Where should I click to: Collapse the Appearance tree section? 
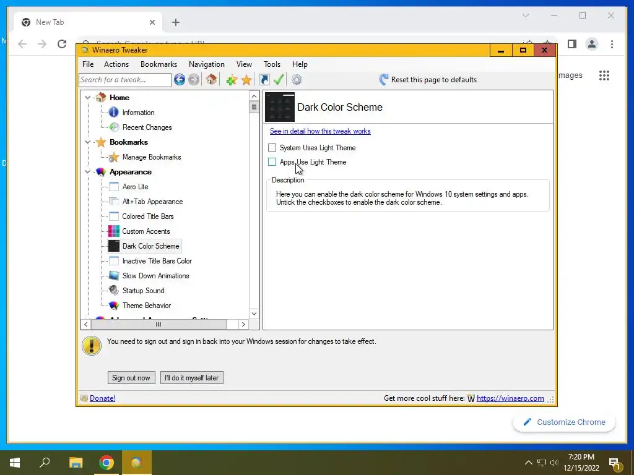(87, 172)
